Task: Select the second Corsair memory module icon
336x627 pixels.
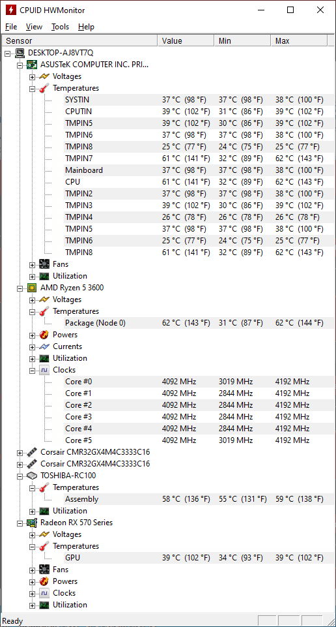Action: coord(32,464)
